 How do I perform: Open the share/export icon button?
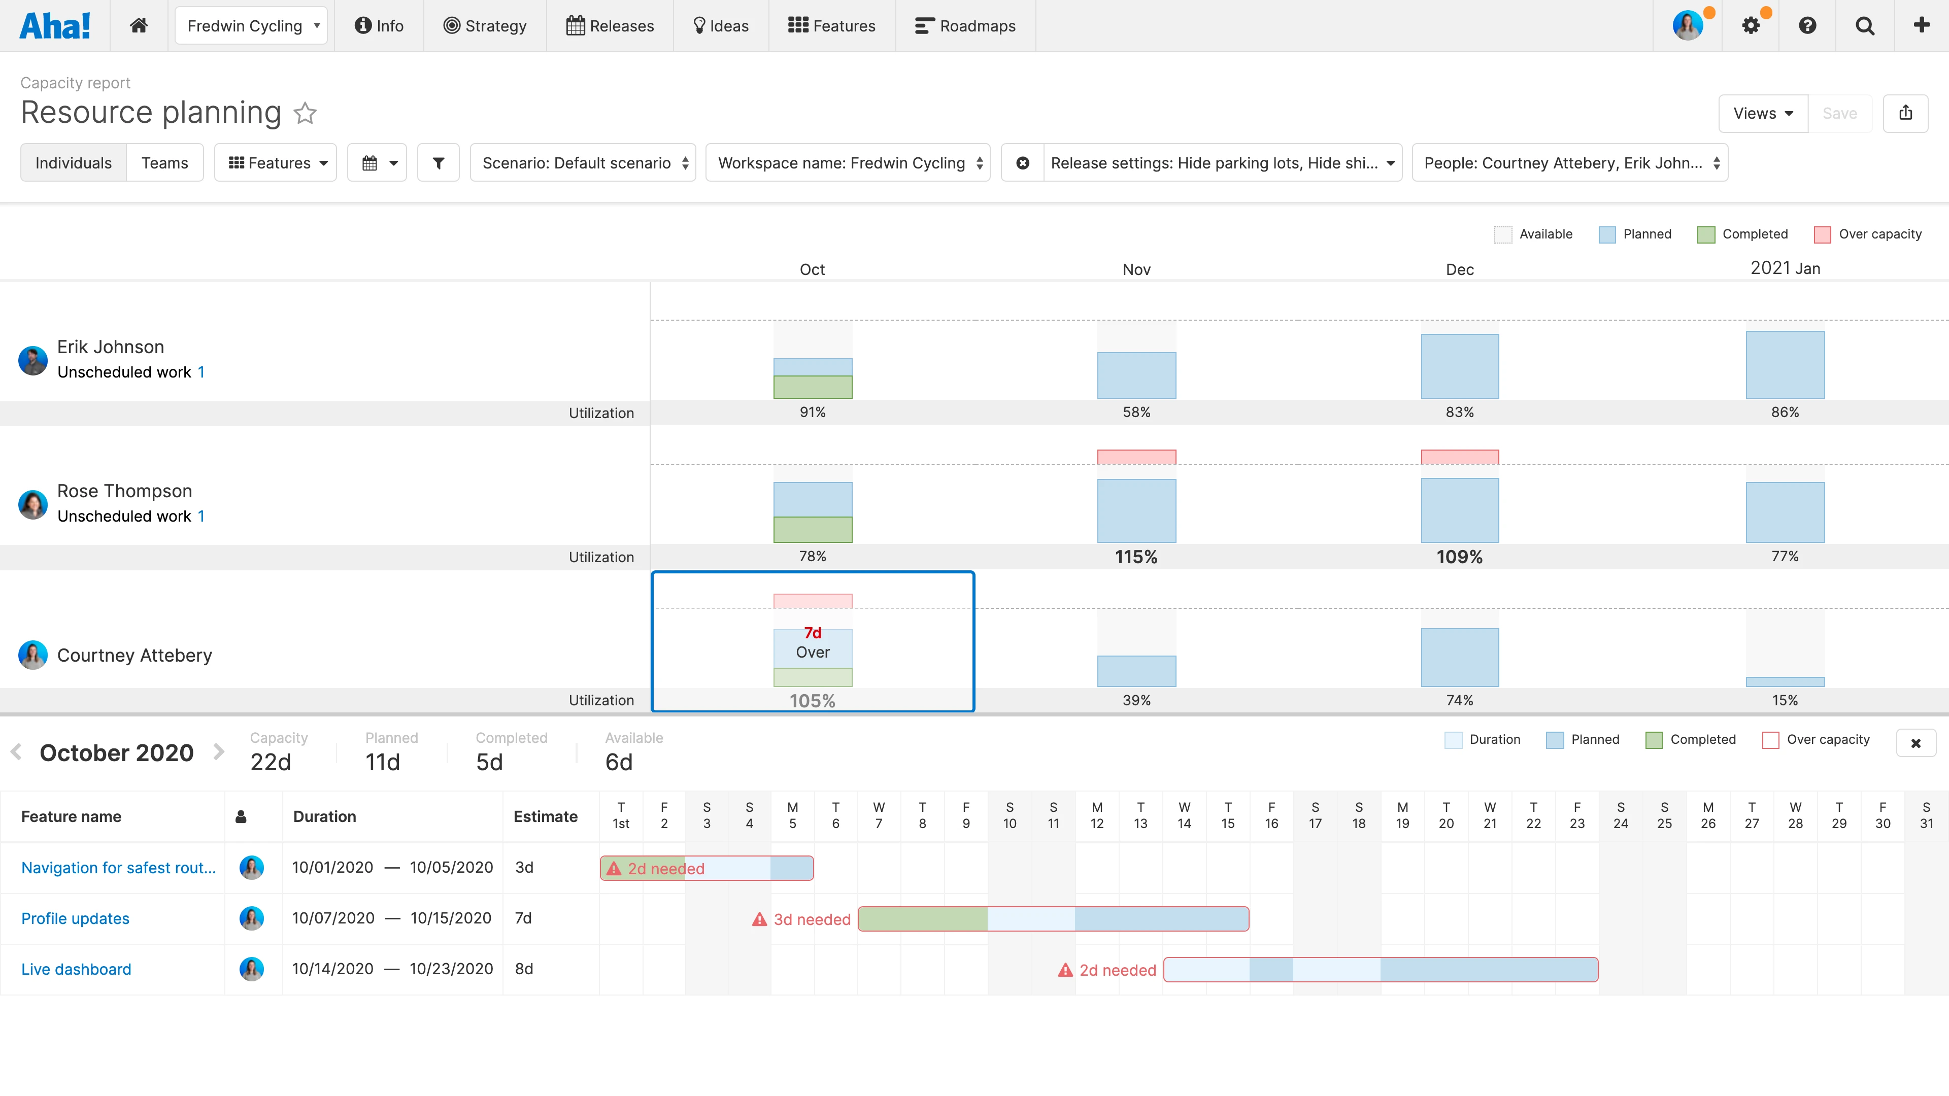(1905, 114)
